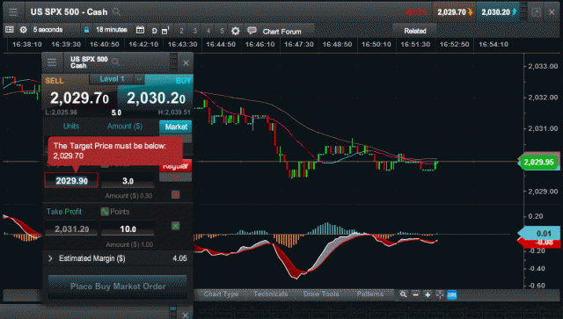Viewport: 563px width, 319px height.
Task: Toggle the crosshair cursor icon
Action: click(440, 294)
